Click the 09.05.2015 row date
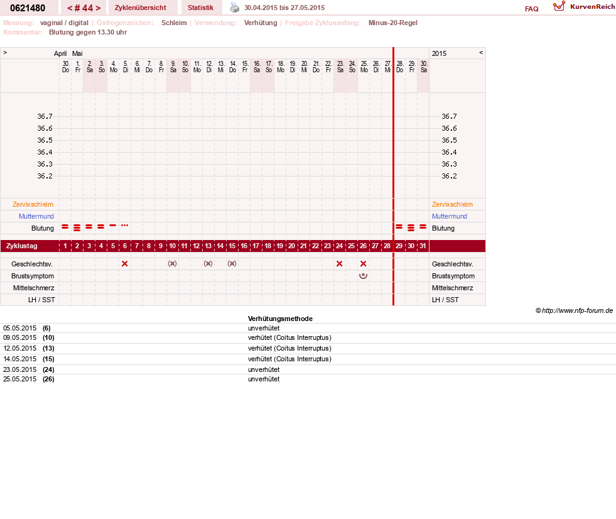 pos(19,338)
